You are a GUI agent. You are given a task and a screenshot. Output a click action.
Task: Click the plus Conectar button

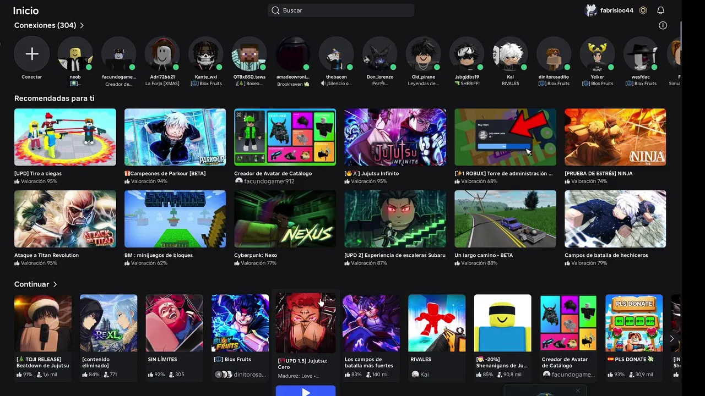(x=32, y=54)
